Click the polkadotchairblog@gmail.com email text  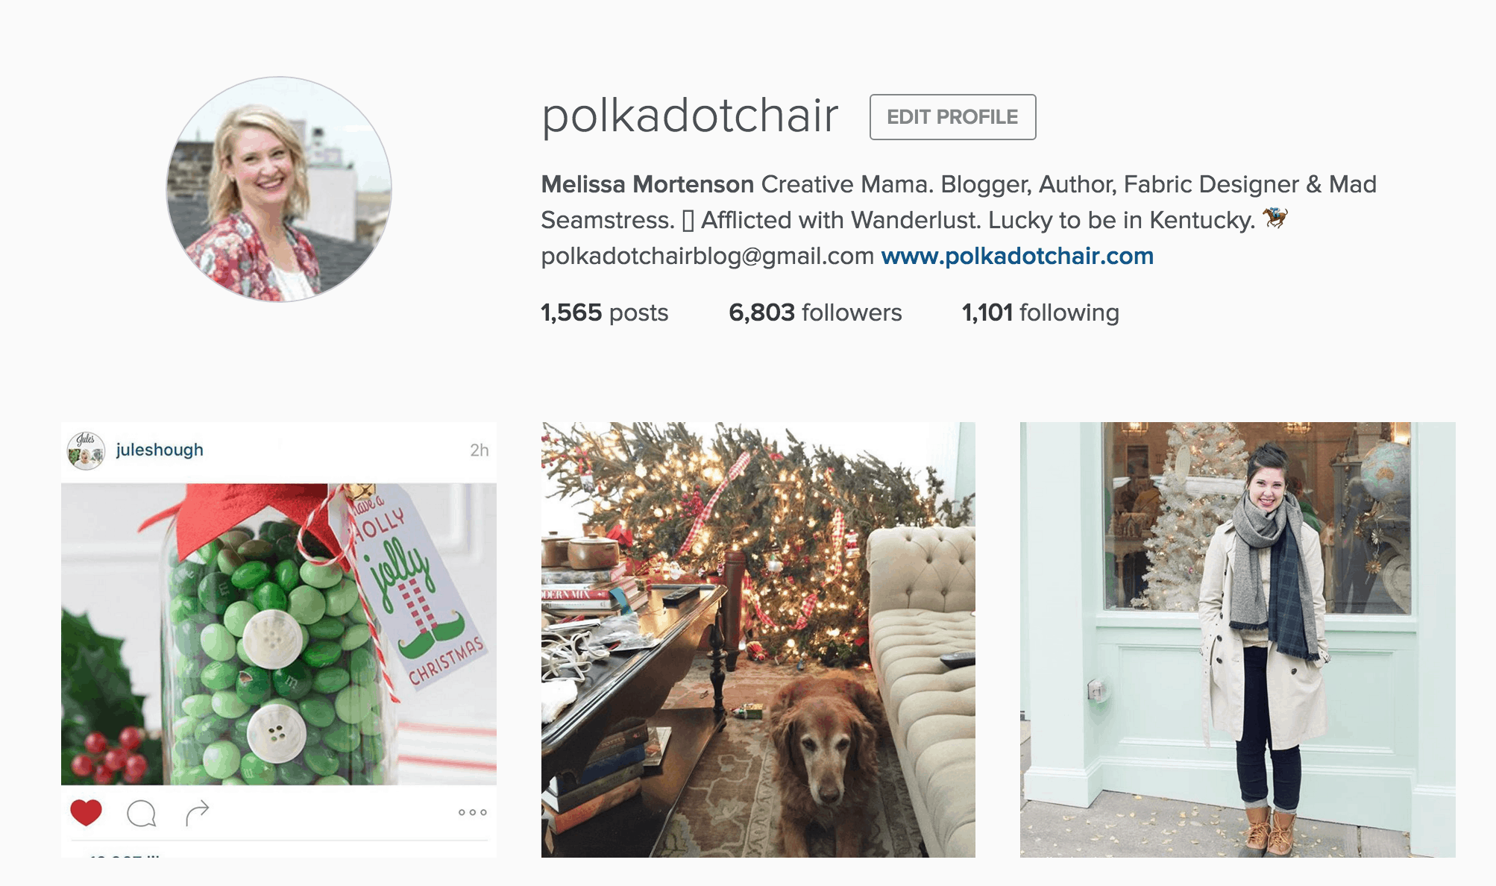(x=707, y=256)
